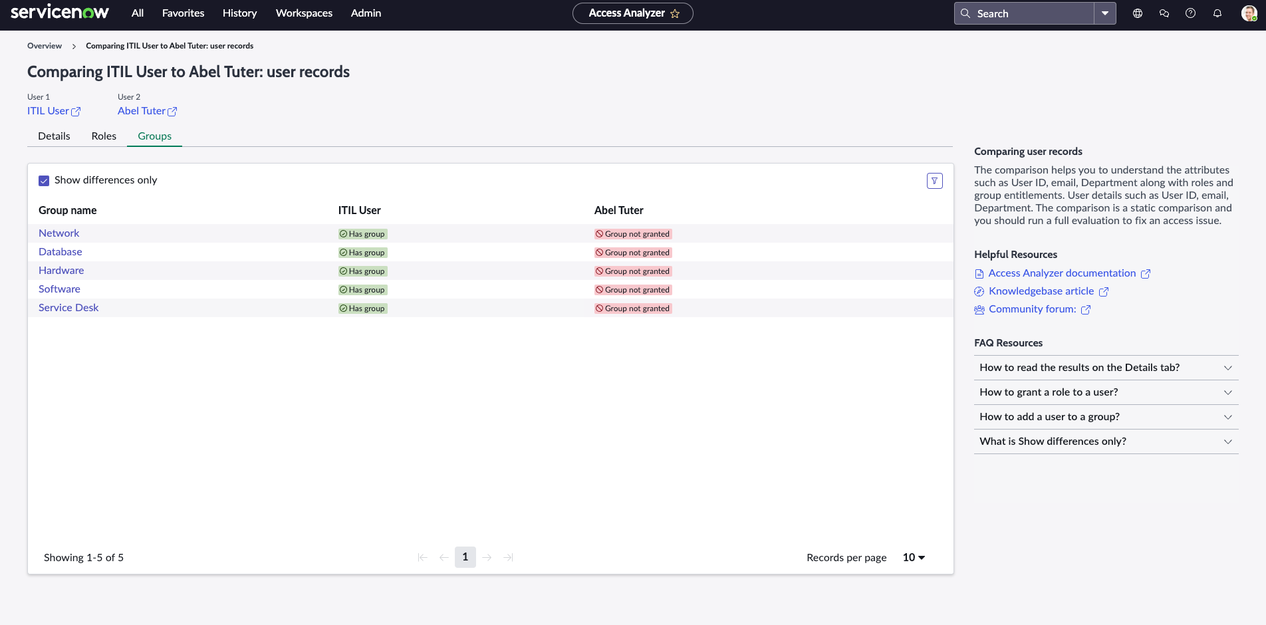Viewport: 1266px width, 625px height.
Task: Open Community forum link
Action: [x=1032, y=309]
